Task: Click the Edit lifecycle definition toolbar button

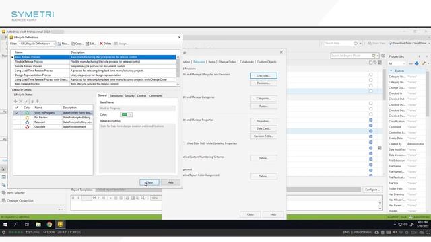Action: pos(90,44)
